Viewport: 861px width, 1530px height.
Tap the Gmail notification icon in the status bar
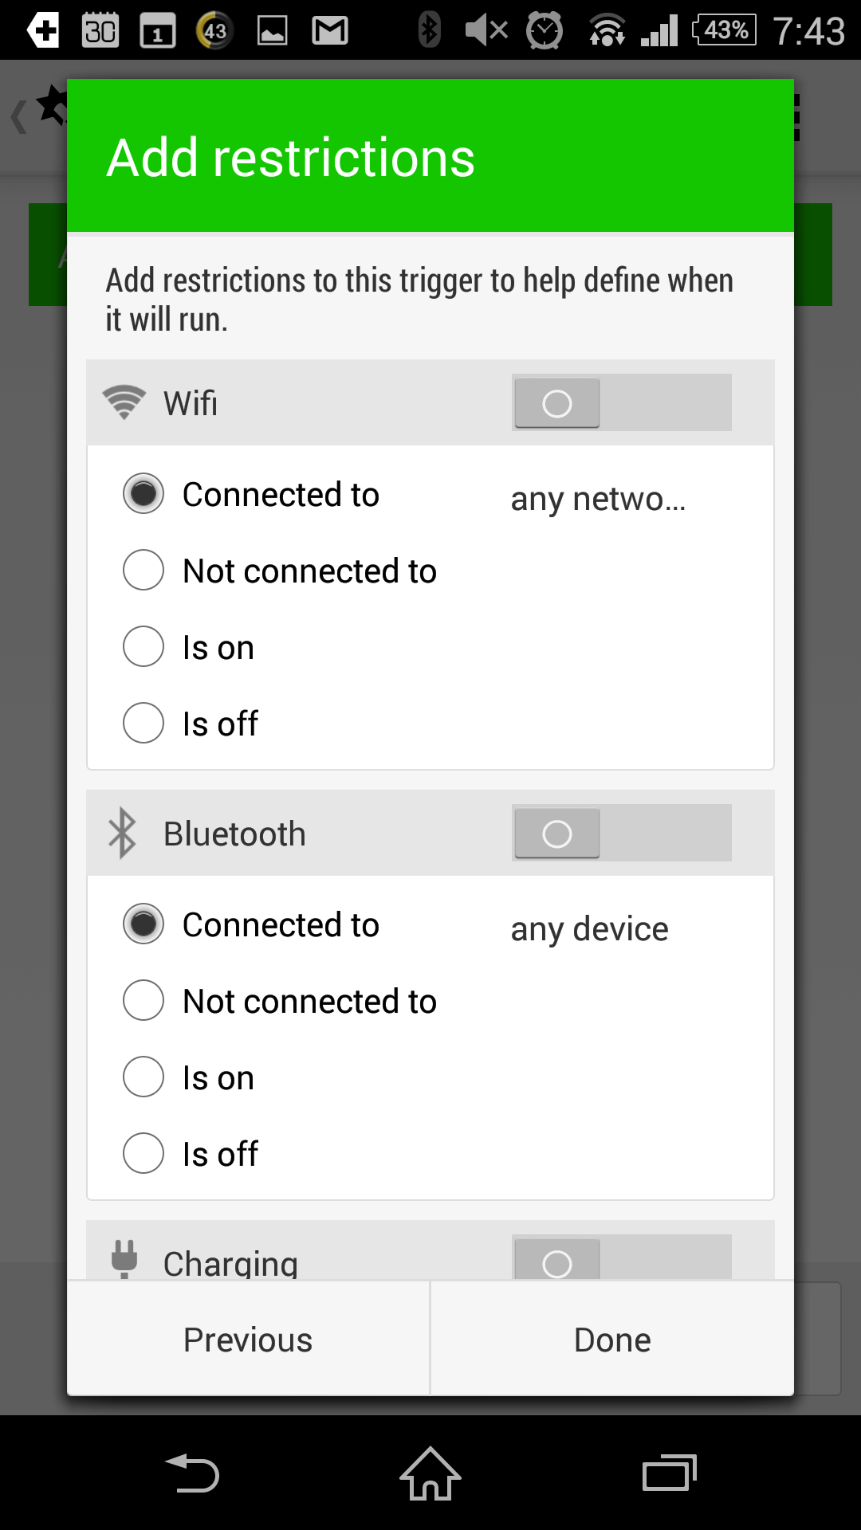330,30
